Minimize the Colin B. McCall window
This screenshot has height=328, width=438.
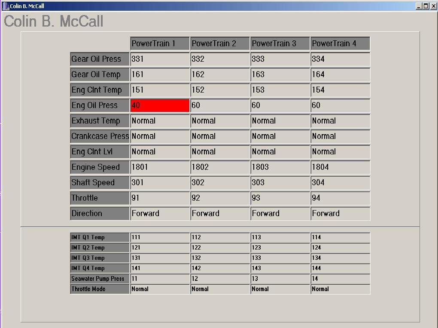click(419, 6)
